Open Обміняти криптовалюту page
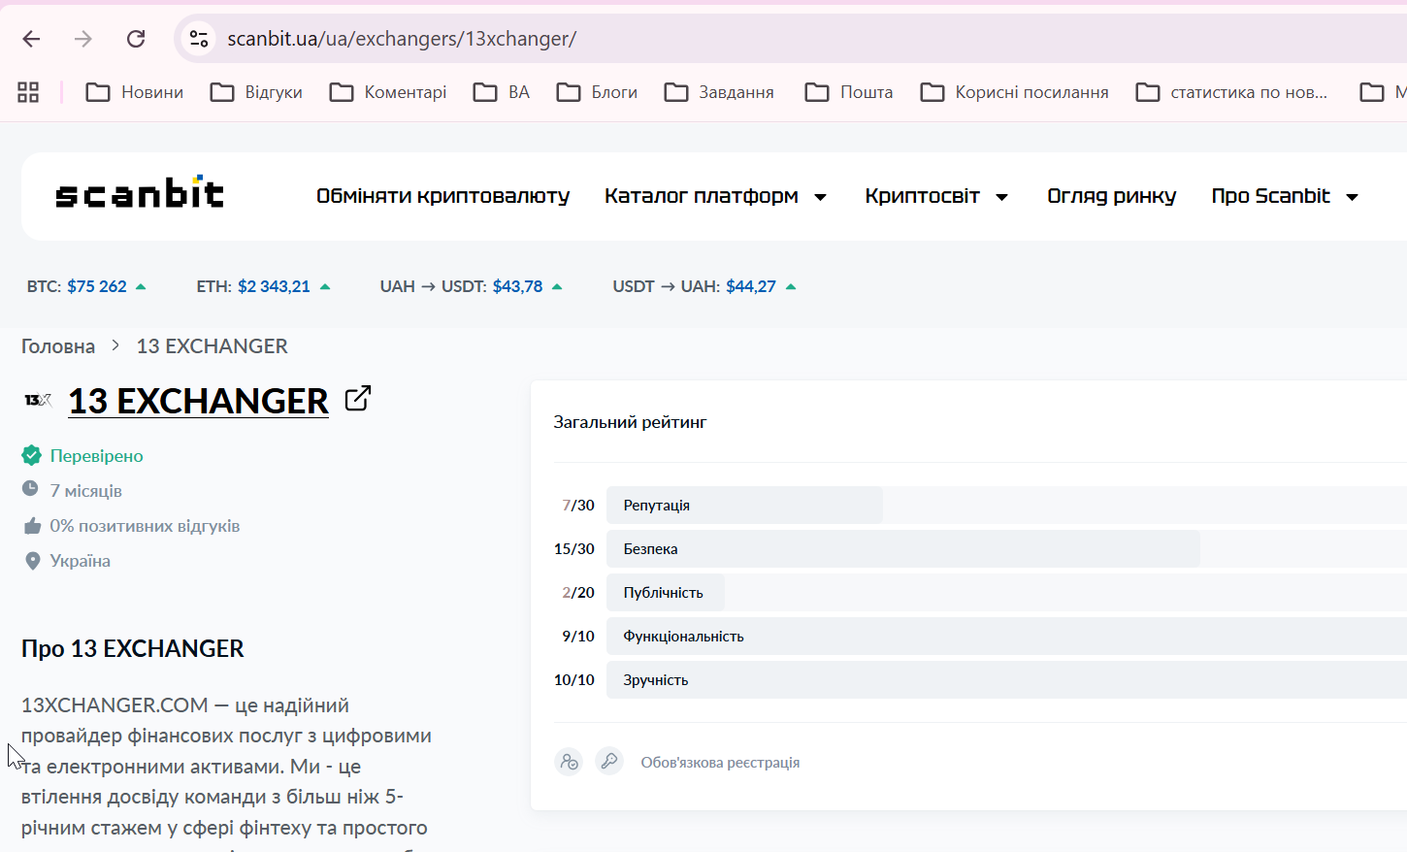The height and width of the screenshot is (852, 1407). pos(442,196)
